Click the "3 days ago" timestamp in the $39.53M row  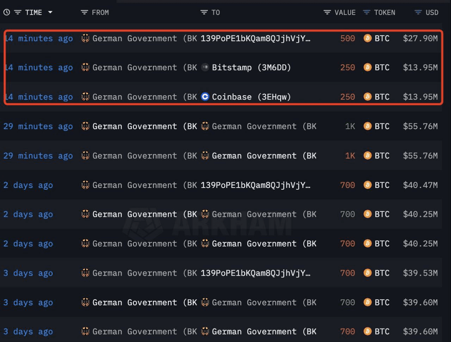point(28,273)
